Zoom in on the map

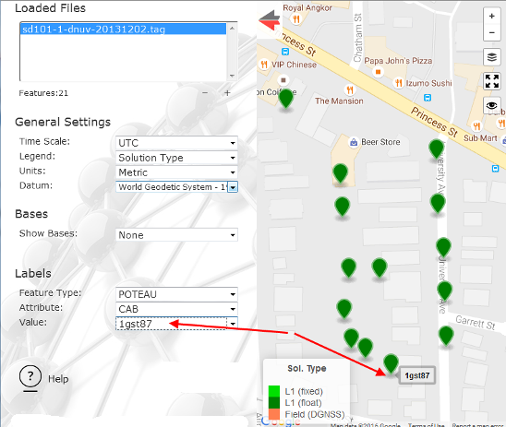coord(491,16)
